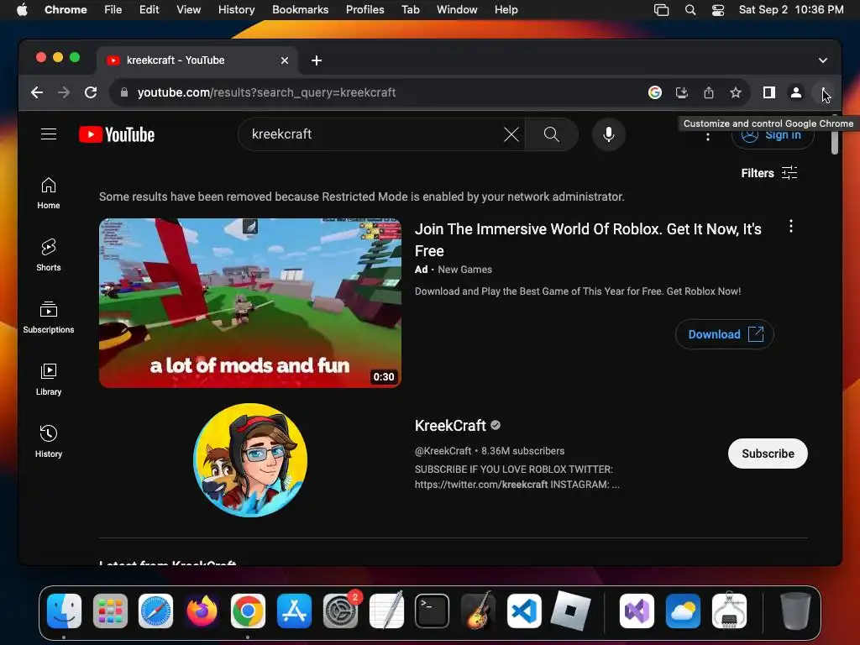Click the @KreekCraft handle text
This screenshot has width=860, height=645.
(x=443, y=451)
